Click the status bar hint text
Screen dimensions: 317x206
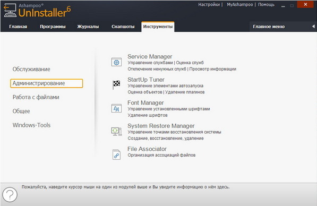125,187
